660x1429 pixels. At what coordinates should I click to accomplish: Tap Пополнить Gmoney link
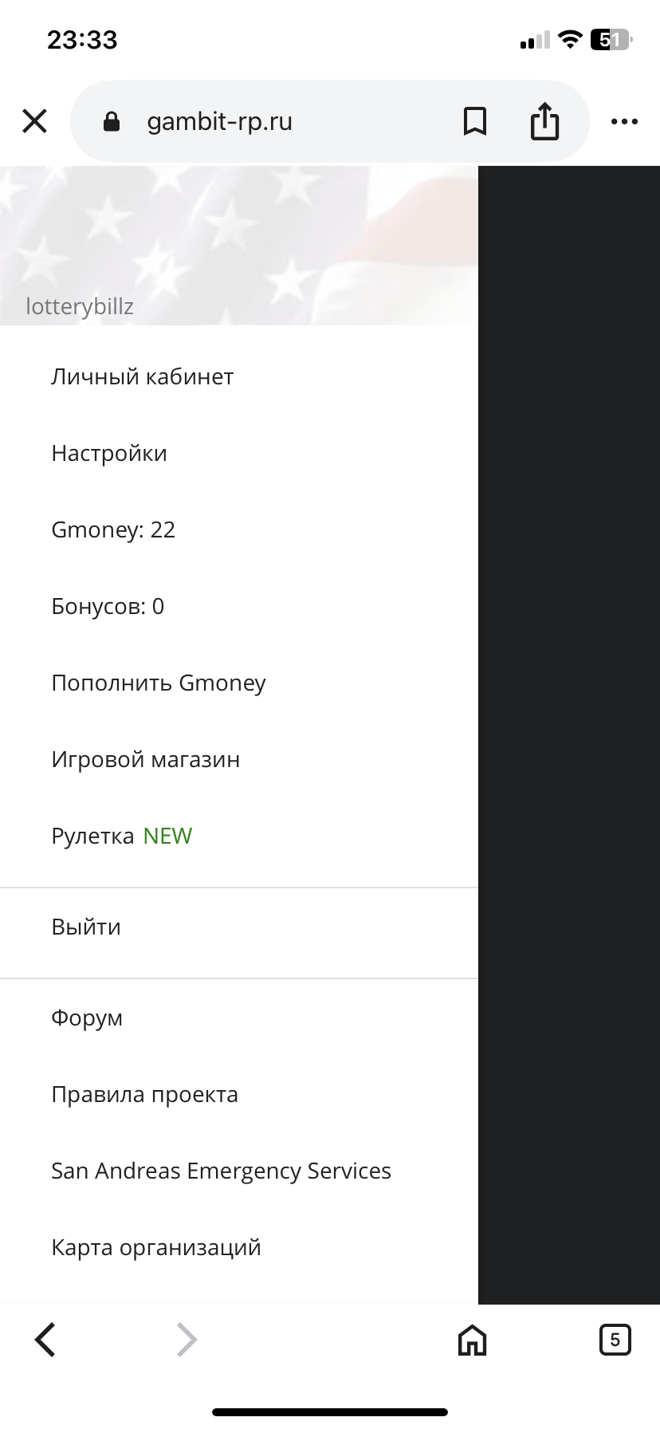click(159, 683)
